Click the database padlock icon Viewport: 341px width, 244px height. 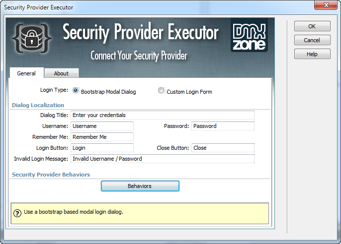[x=32, y=38]
